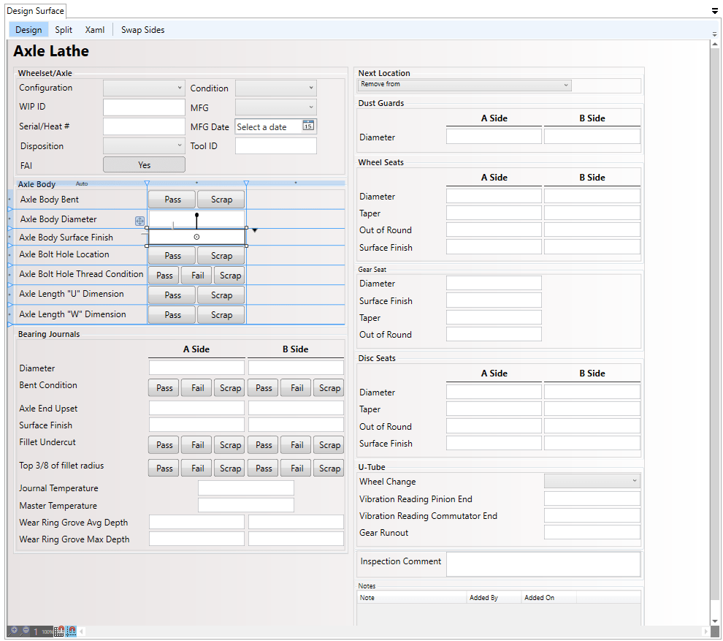Viewport: 723px width, 641px height.
Task: Open the MFG dropdown
Action: point(276,107)
